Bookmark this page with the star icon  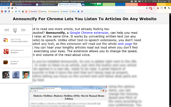coord(147,8)
